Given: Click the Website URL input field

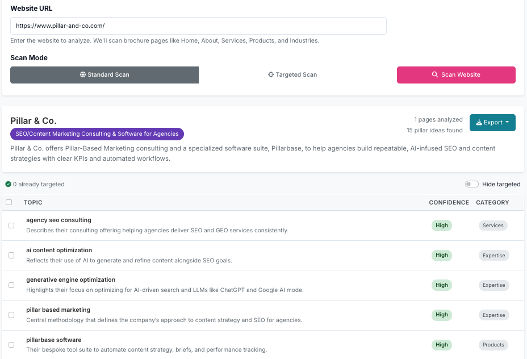Looking at the screenshot, I should pos(198,26).
